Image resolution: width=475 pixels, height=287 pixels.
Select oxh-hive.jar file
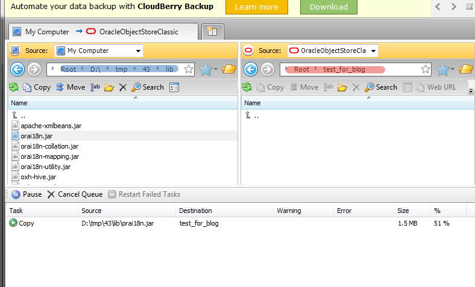tap(34, 177)
